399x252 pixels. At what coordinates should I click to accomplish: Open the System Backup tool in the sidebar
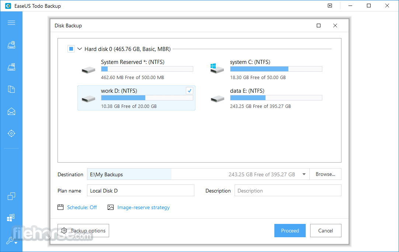click(11, 67)
